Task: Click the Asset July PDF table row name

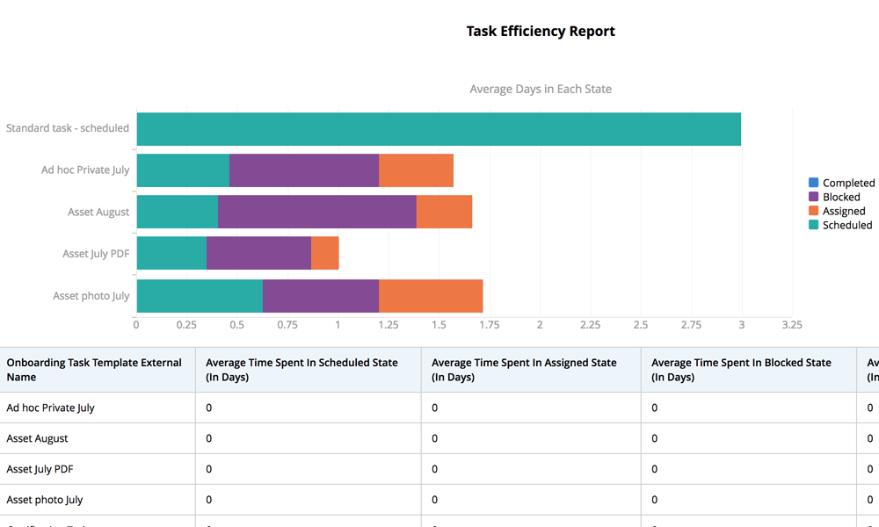Action: pyautogui.click(x=40, y=469)
